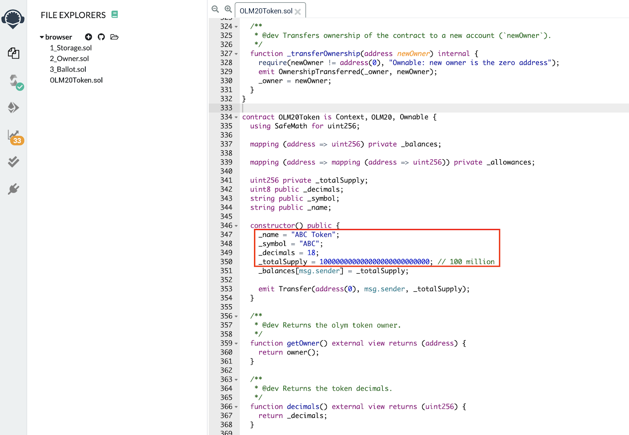Fold the comment block at line 356
The height and width of the screenshot is (435, 629).
point(236,316)
